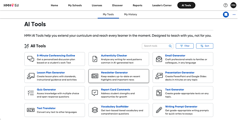Click the magic wand icon beside All Tools
This screenshot has width=238, height=120.
point(27,46)
